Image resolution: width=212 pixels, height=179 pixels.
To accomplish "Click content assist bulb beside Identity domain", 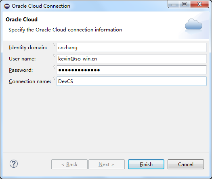I will (x=54, y=44).
